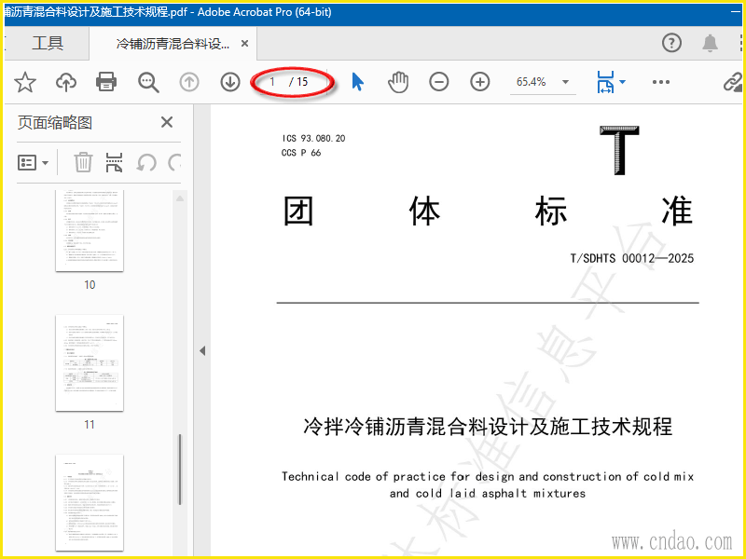Click the 页面缩略图 panel title
The image size is (746, 559).
[55, 123]
